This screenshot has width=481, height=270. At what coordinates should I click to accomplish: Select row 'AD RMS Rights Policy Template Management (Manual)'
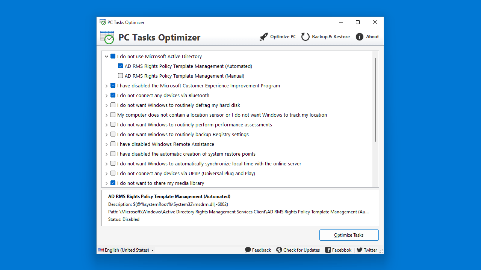(185, 76)
